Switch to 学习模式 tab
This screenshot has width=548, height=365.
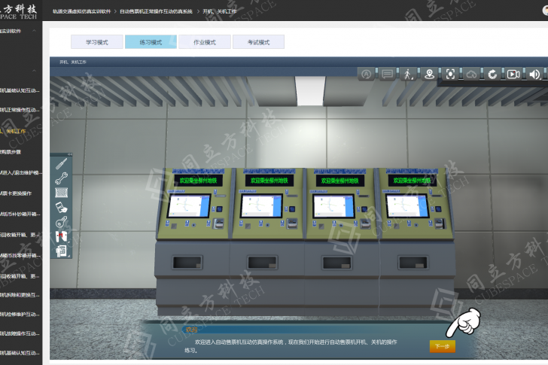coord(96,42)
